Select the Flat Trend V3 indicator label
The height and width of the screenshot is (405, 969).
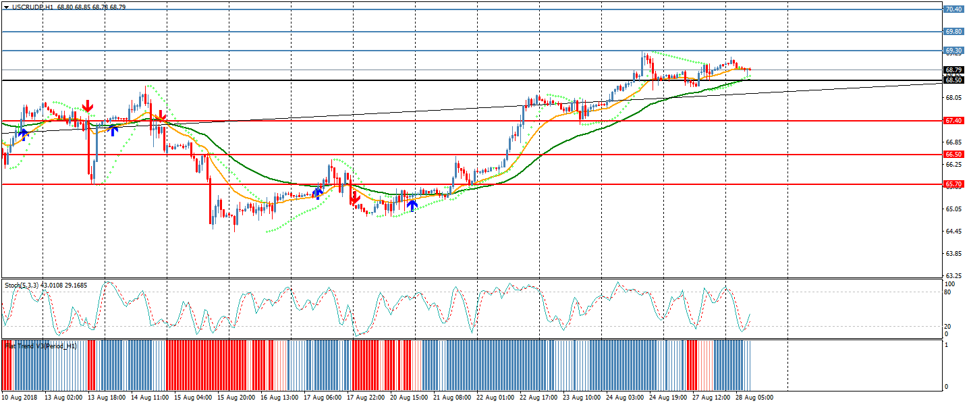pyautogui.click(x=42, y=346)
